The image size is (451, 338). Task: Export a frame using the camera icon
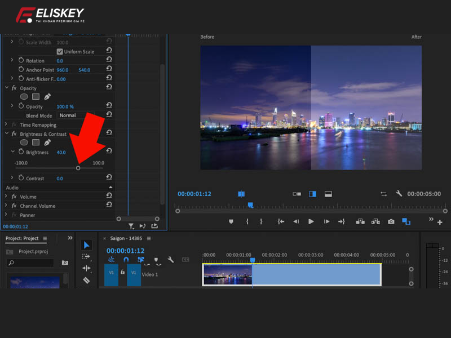(390, 221)
